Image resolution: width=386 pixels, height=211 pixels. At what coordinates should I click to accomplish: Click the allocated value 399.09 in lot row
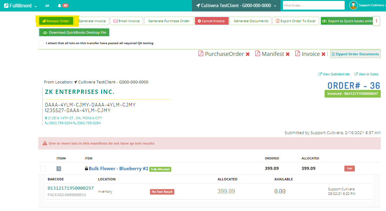click(226, 192)
